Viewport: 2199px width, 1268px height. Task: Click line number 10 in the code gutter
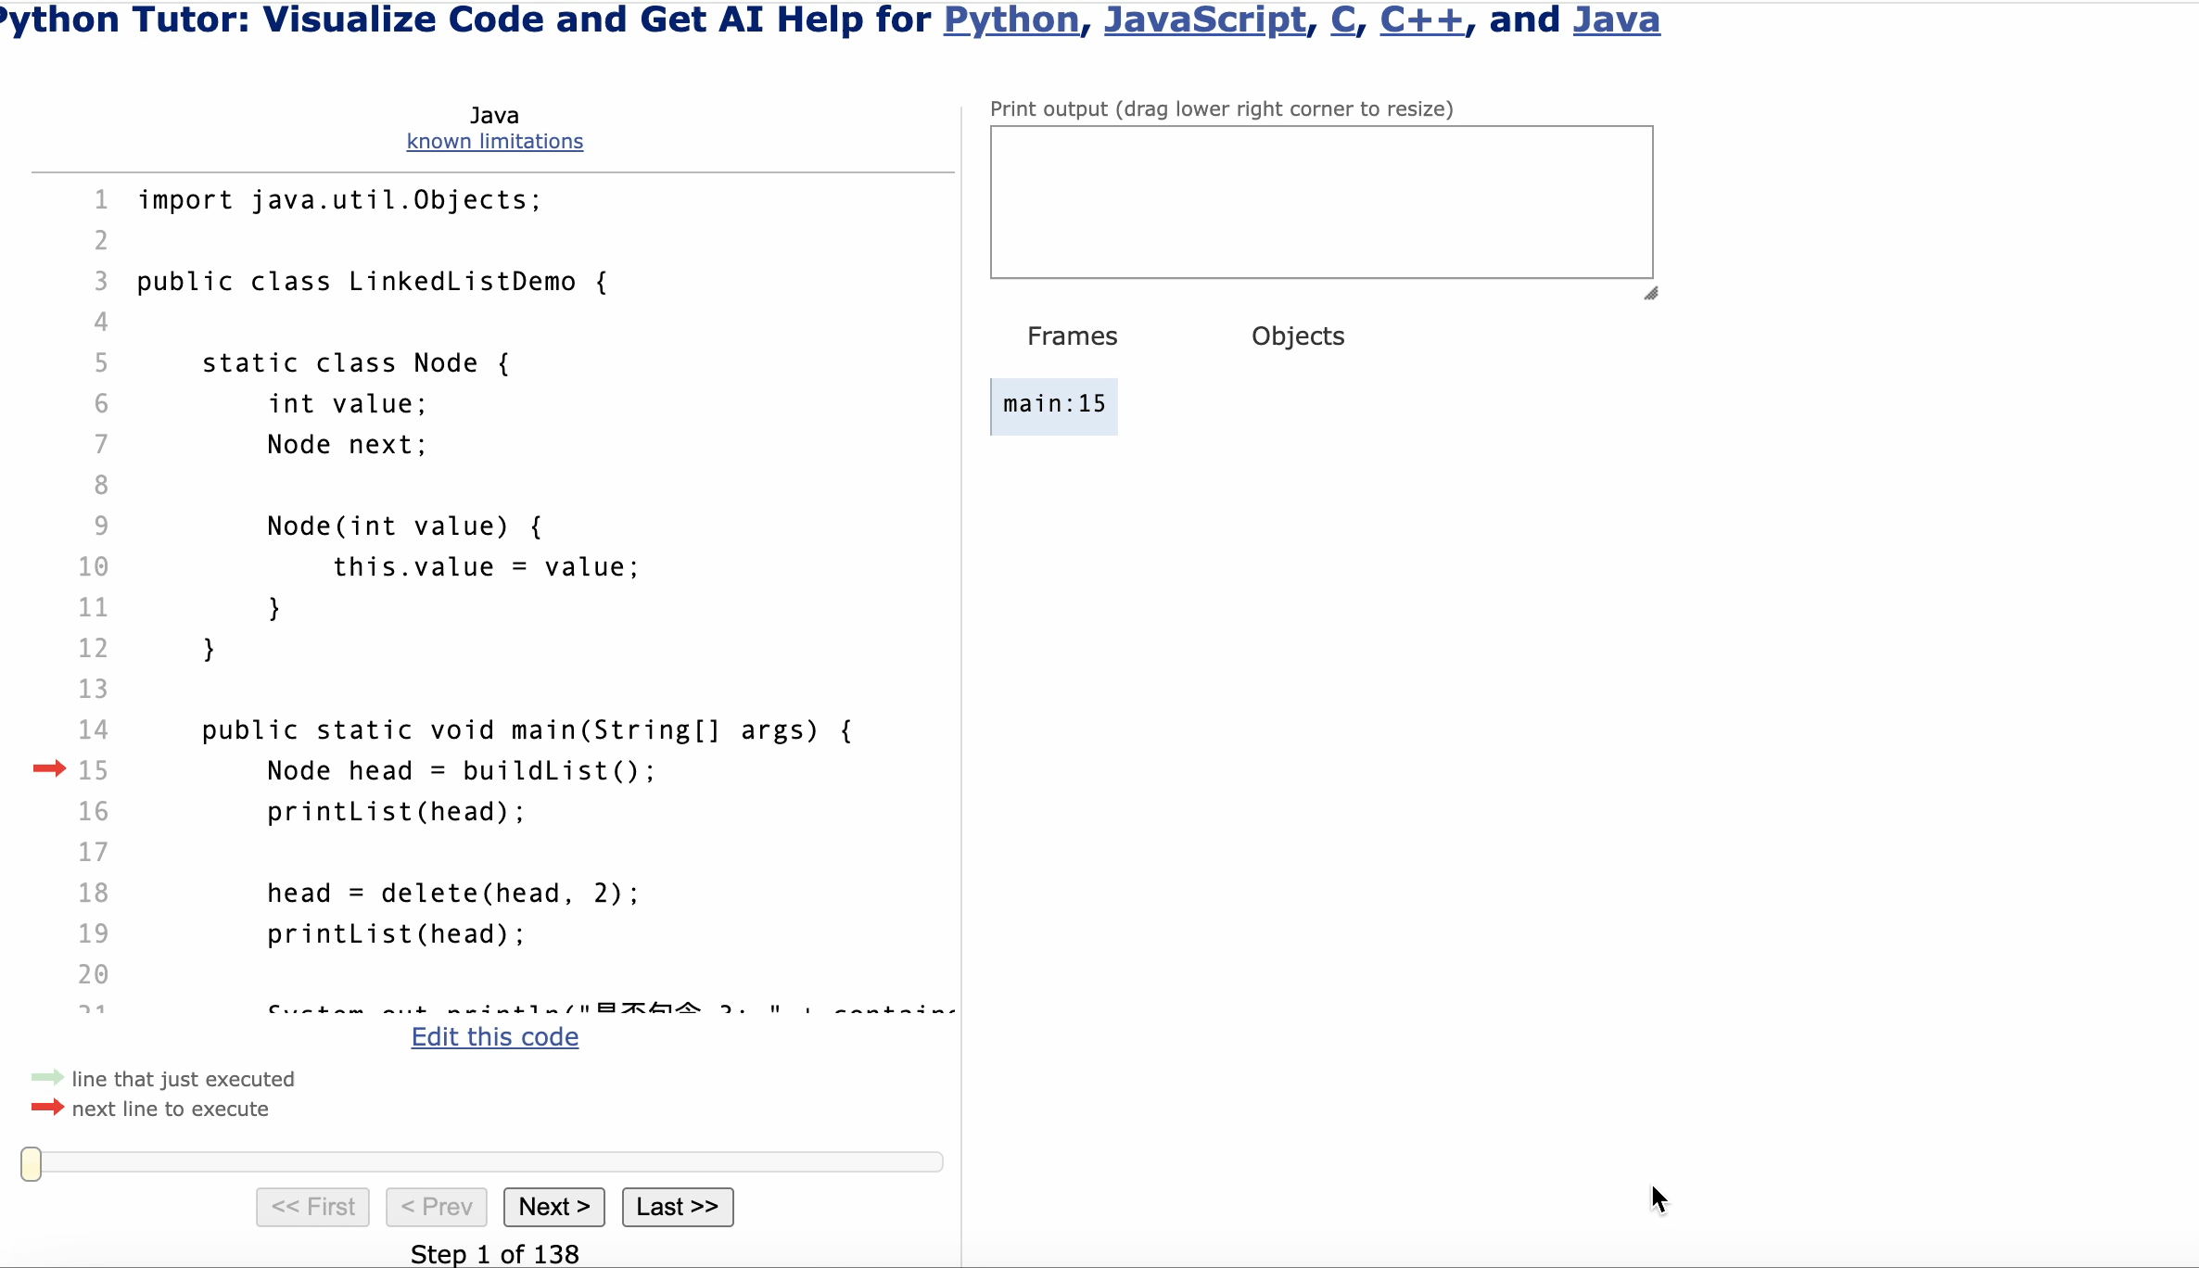tap(93, 566)
